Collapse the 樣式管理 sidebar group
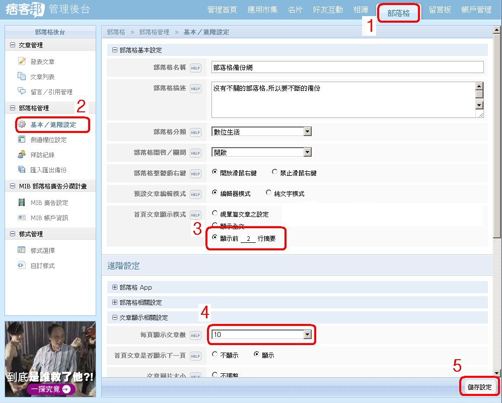The width and height of the screenshot is (502, 403). tap(13, 234)
